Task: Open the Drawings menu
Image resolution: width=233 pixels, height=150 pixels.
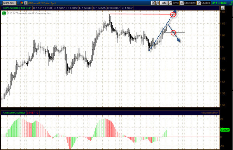Action: point(190,3)
